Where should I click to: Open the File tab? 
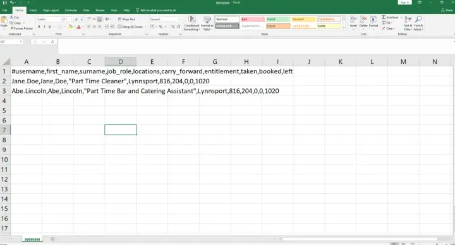coord(4,10)
